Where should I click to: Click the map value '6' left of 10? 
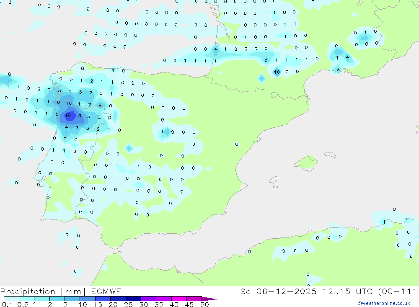[58, 102]
